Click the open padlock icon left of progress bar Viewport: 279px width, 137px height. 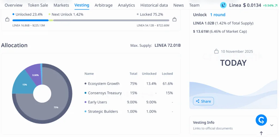click(7, 19)
